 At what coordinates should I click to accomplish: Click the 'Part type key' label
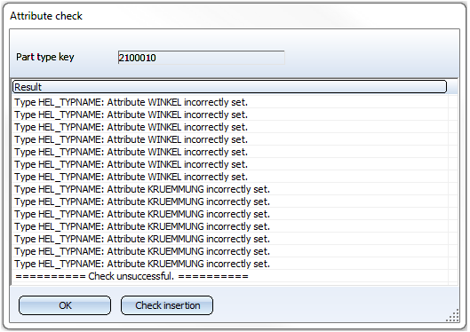45,57
